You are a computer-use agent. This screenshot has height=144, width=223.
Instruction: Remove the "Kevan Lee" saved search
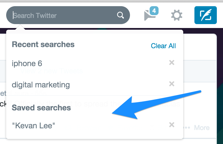click(x=172, y=125)
